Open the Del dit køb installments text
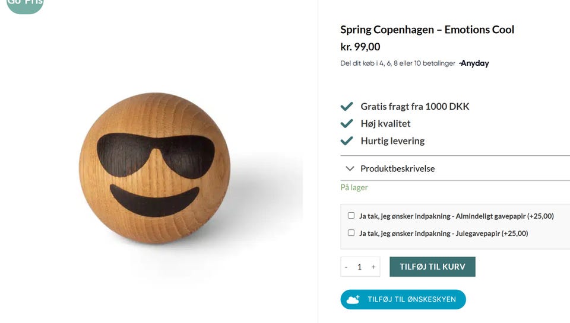 coord(398,63)
